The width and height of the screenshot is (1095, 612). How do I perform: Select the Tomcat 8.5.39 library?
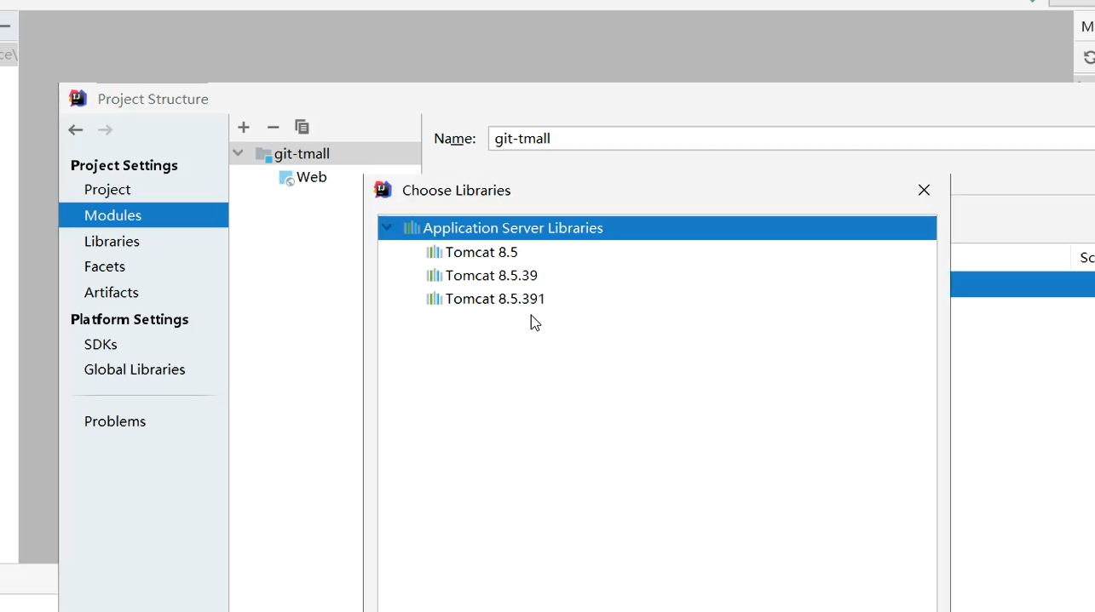(492, 275)
